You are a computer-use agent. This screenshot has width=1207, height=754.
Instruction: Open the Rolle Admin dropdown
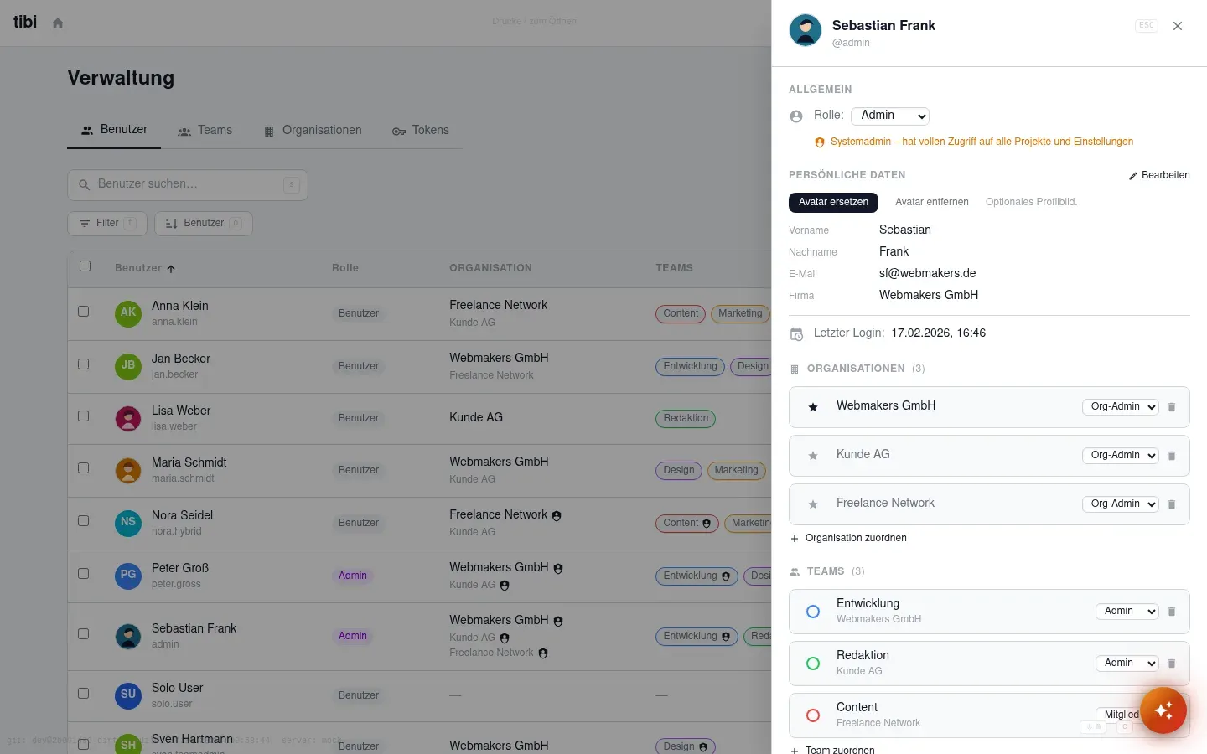pos(890,116)
